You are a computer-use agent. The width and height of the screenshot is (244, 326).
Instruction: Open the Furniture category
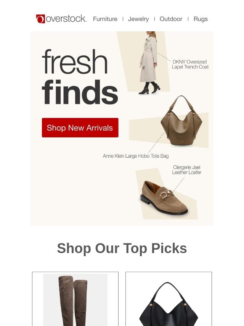coord(105,19)
